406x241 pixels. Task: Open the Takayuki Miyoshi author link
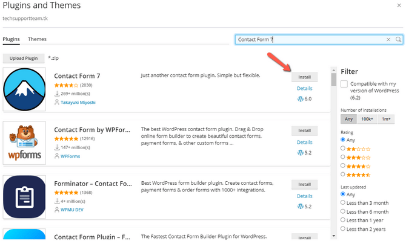78,103
